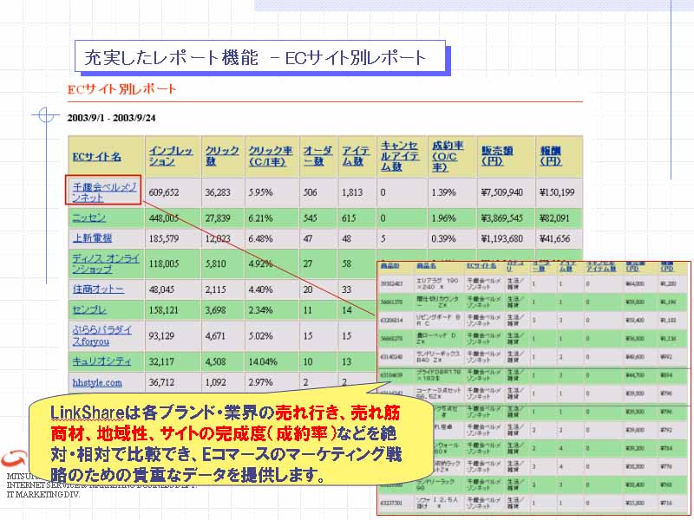
Task: Click the impressions value 48,045
Action: [161, 289]
